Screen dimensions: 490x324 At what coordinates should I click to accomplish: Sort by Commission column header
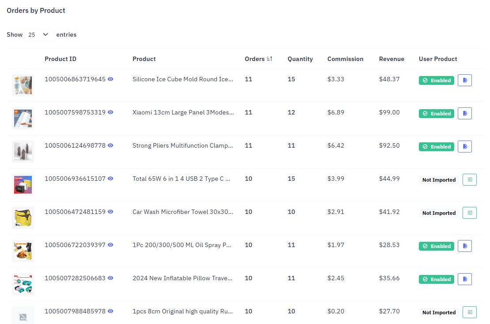346,59
